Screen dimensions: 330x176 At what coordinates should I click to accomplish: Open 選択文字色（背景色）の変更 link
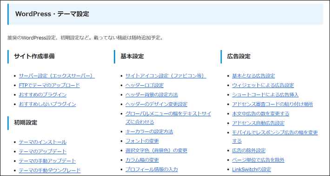(x=156, y=151)
